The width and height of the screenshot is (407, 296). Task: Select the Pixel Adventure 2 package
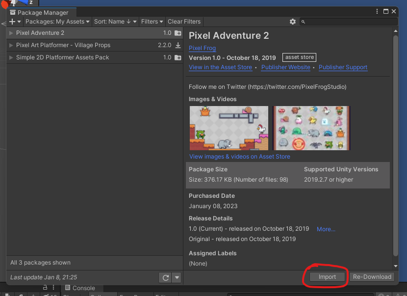pos(95,33)
